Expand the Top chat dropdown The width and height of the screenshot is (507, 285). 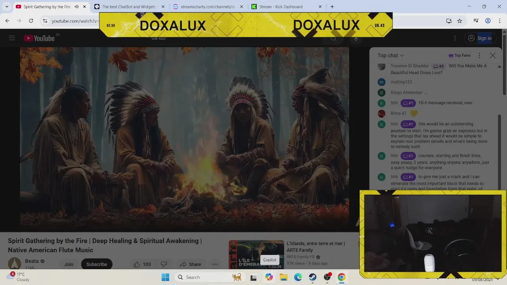pyautogui.click(x=391, y=55)
